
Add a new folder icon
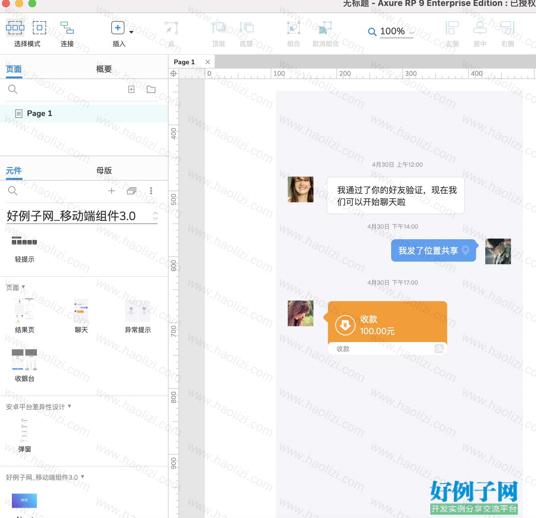click(151, 89)
